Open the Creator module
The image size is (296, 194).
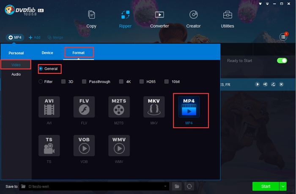point(194,19)
